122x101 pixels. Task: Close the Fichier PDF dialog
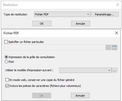(x=117, y=33)
